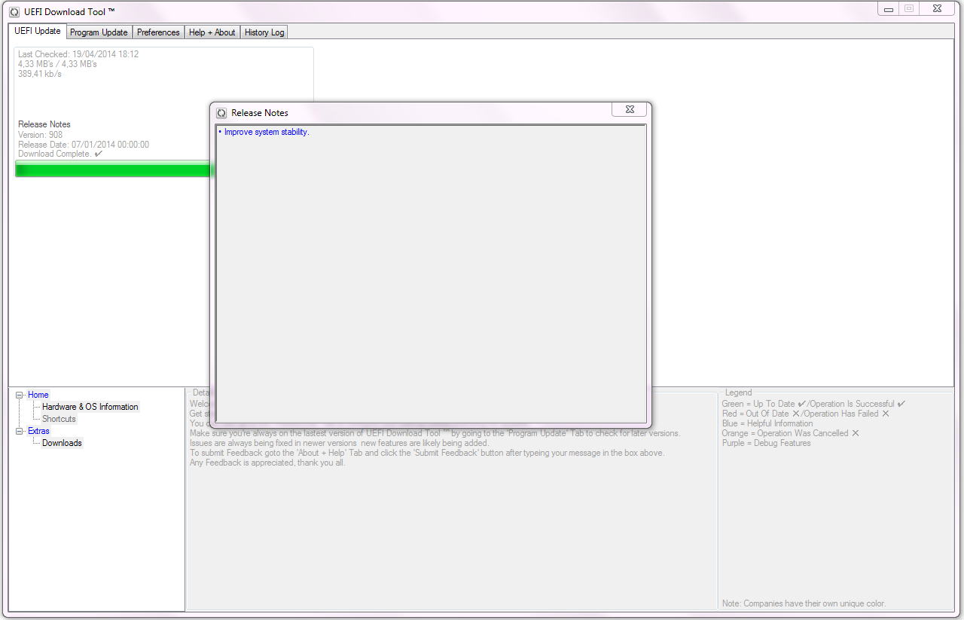Click the 'Release Notes' label in update panel
Viewport: 964px width, 620px height.
pyautogui.click(x=44, y=124)
